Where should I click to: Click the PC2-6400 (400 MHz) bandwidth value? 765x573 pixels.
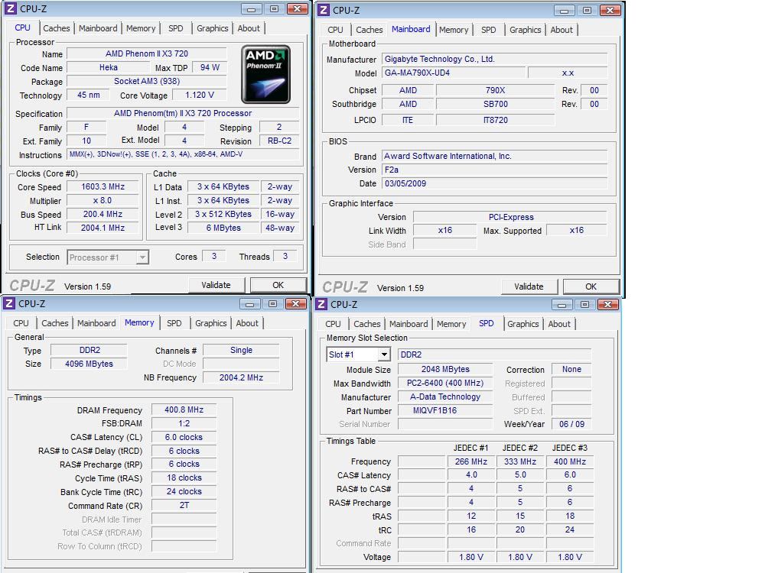coord(445,383)
